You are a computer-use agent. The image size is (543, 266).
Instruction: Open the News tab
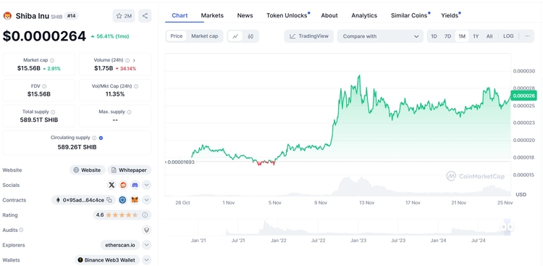245,16
